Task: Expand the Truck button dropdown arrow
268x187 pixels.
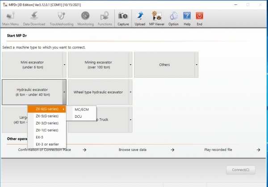Action: click(x=130, y=120)
